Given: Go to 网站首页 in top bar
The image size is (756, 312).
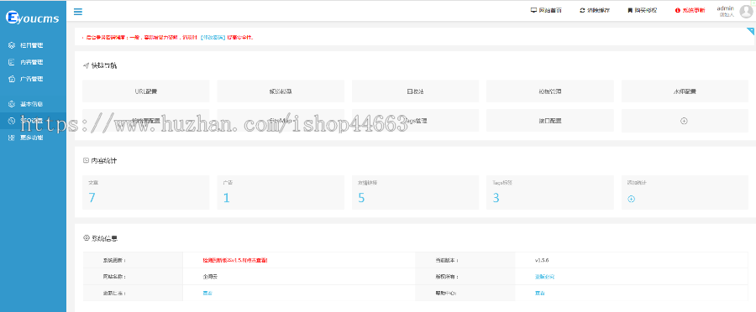Looking at the screenshot, I should [546, 10].
